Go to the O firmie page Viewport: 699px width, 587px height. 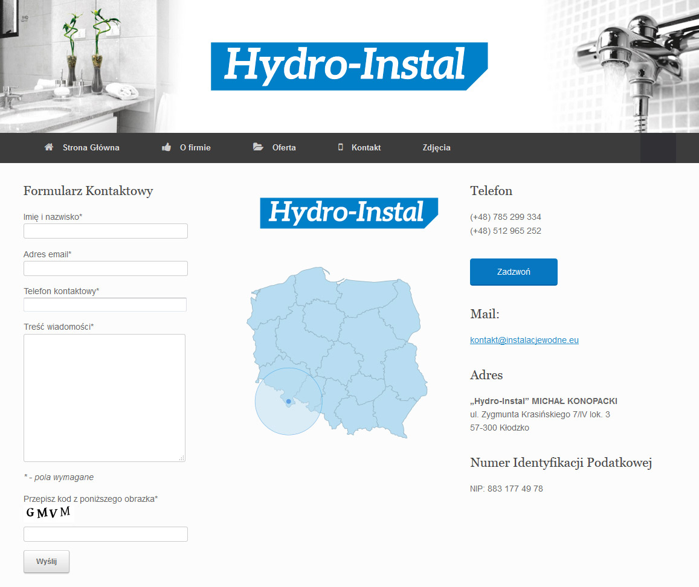coord(195,147)
